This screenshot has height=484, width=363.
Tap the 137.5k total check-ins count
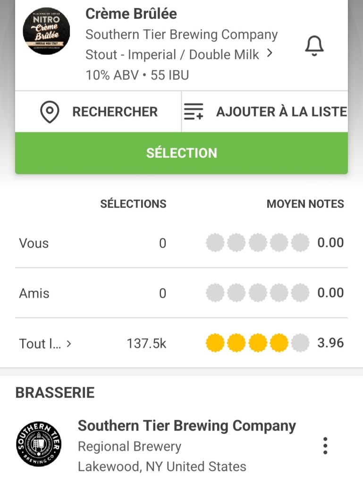pyautogui.click(x=146, y=344)
